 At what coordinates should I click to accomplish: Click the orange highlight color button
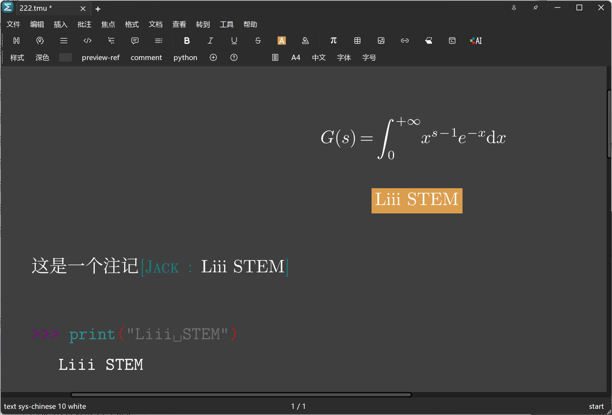(x=282, y=41)
